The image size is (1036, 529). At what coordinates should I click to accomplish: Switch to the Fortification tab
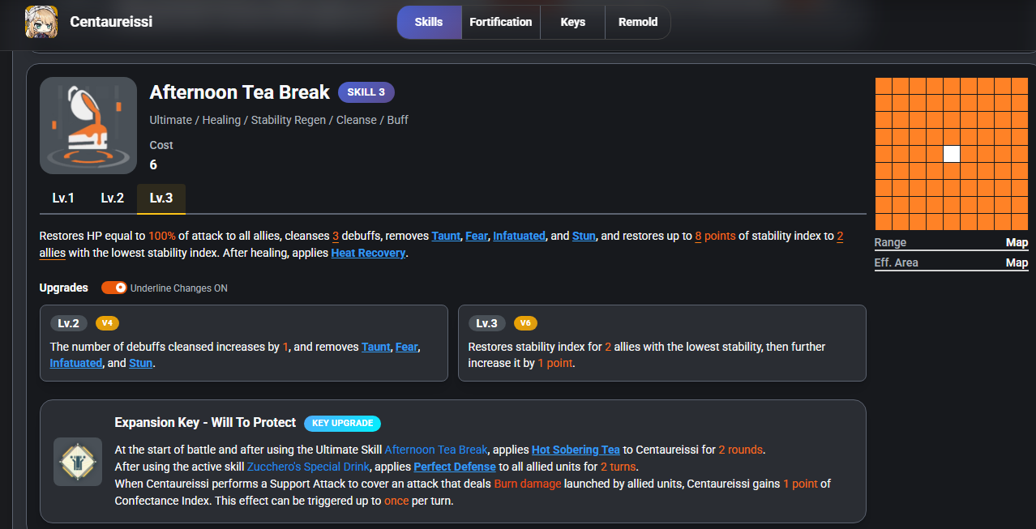point(501,22)
